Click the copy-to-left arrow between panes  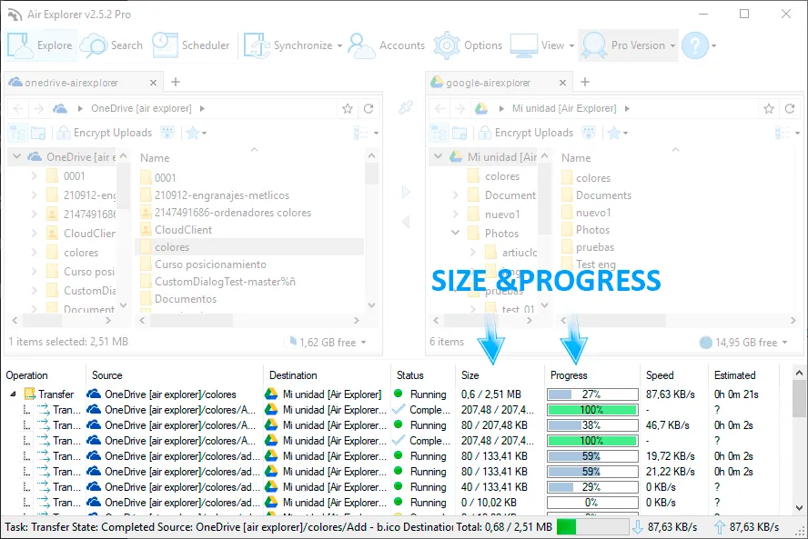[406, 222]
